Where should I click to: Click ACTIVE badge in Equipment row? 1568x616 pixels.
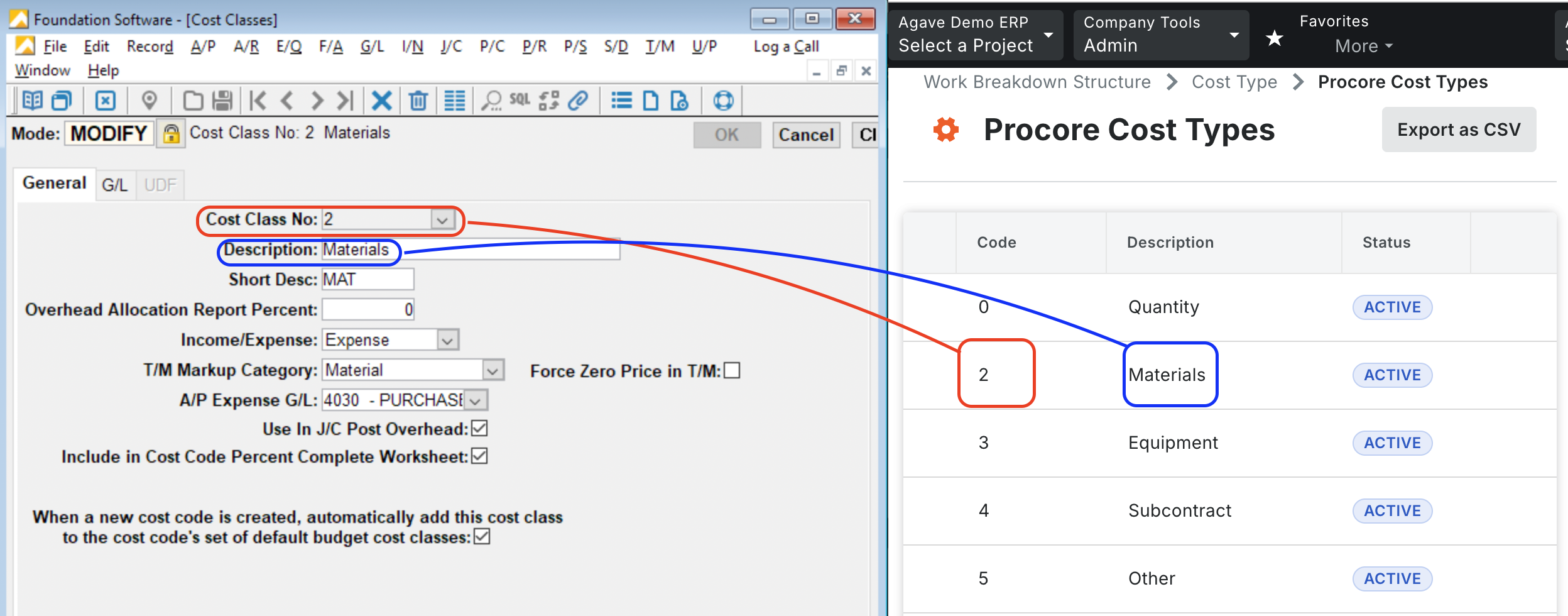(x=1392, y=443)
